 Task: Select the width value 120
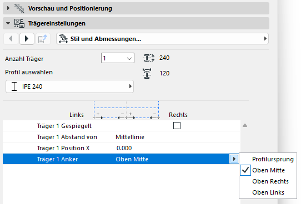[164, 73]
